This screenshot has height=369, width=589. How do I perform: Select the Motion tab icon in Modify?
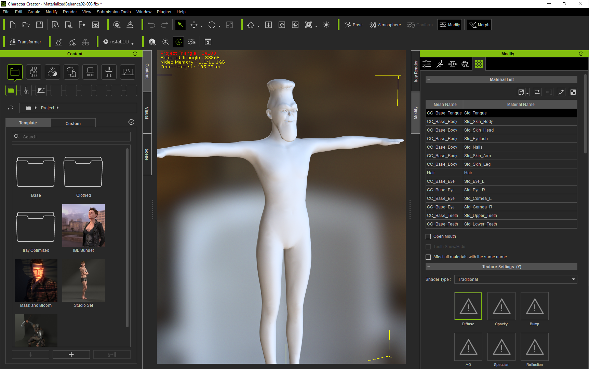[x=440, y=64]
